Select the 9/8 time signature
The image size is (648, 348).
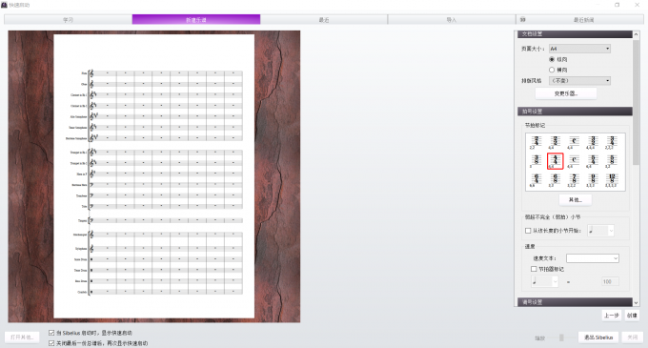click(x=593, y=180)
